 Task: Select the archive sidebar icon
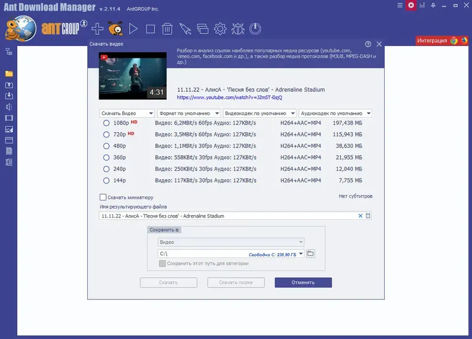[x=9, y=163]
